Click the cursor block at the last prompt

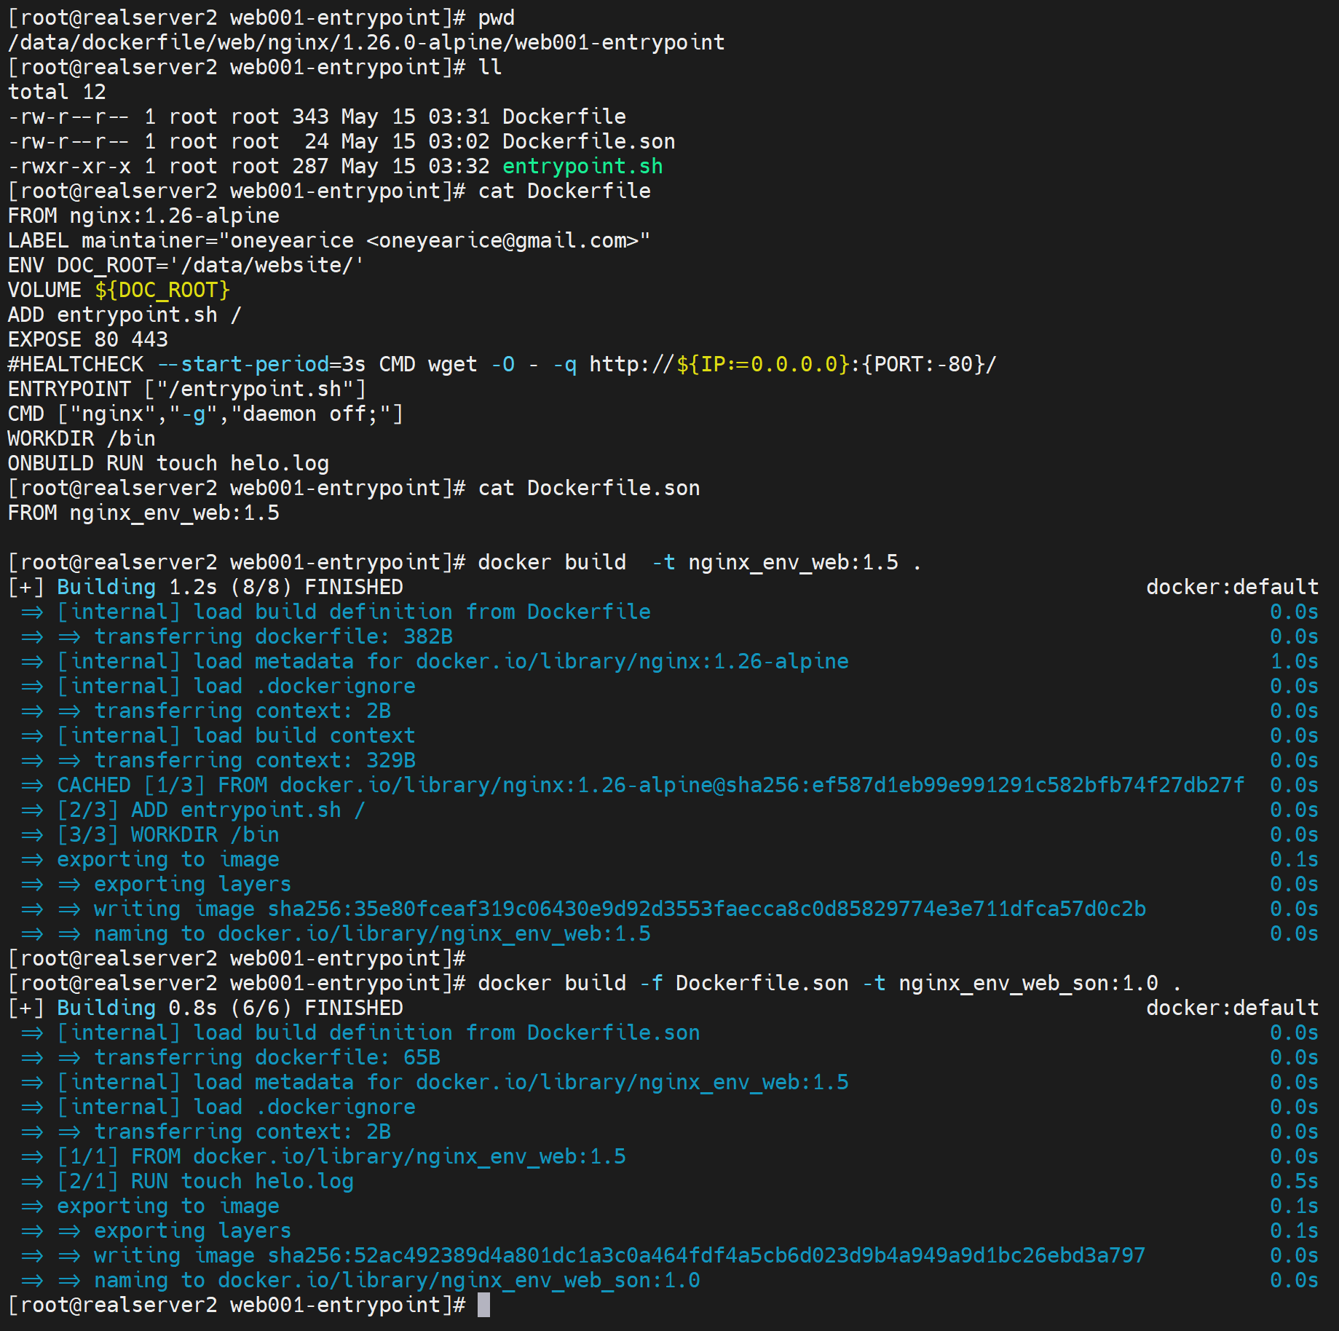pyautogui.click(x=483, y=1305)
